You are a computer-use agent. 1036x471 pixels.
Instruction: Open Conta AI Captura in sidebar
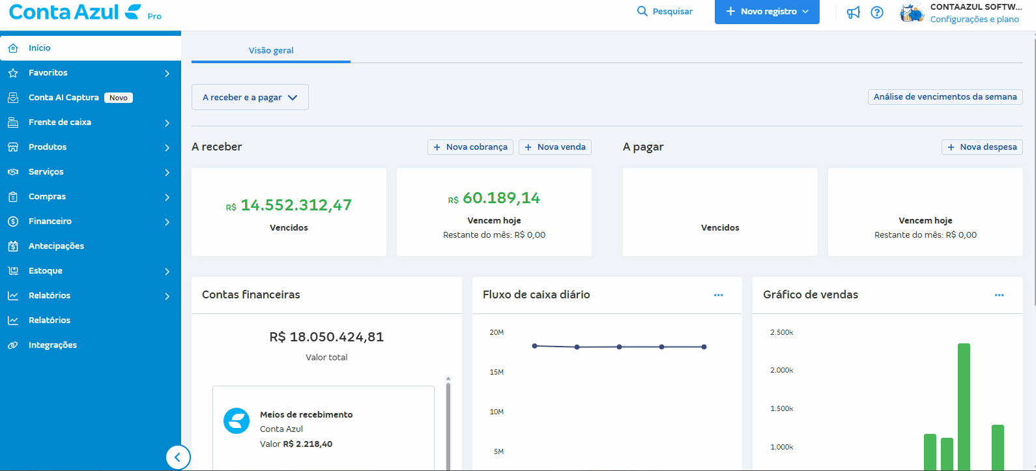pyautogui.click(x=64, y=98)
